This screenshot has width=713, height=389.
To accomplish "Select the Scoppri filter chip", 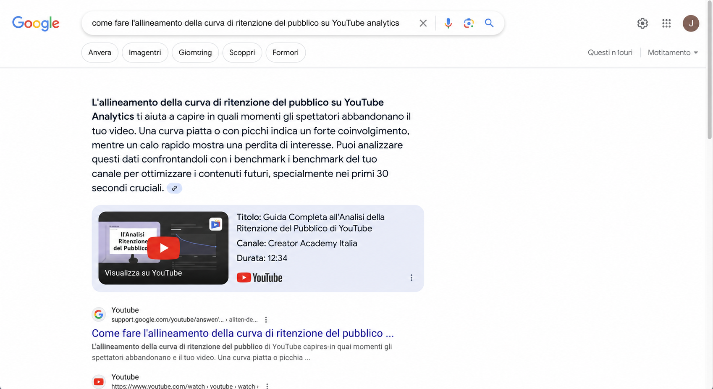I will 242,53.
